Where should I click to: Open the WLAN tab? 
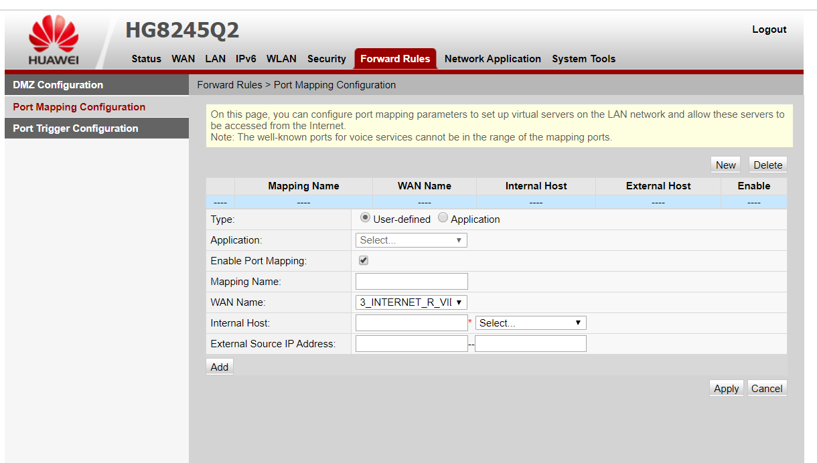281,59
